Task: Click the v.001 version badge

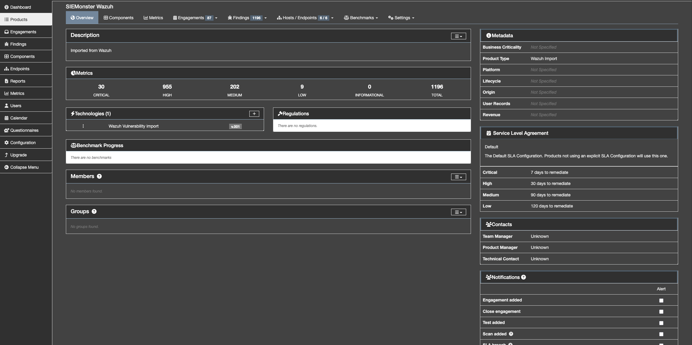Action: (x=235, y=126)
